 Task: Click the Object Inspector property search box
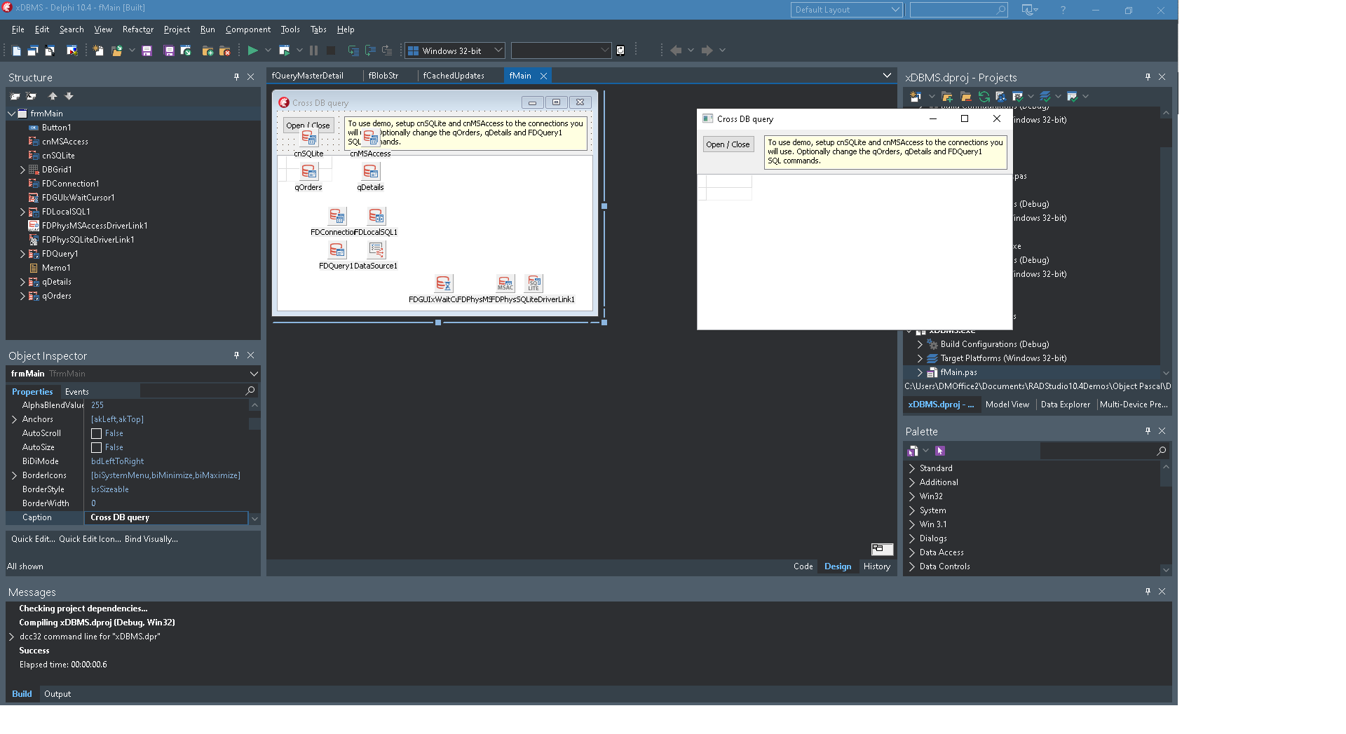pyautogui.click(x=198, y=391)
